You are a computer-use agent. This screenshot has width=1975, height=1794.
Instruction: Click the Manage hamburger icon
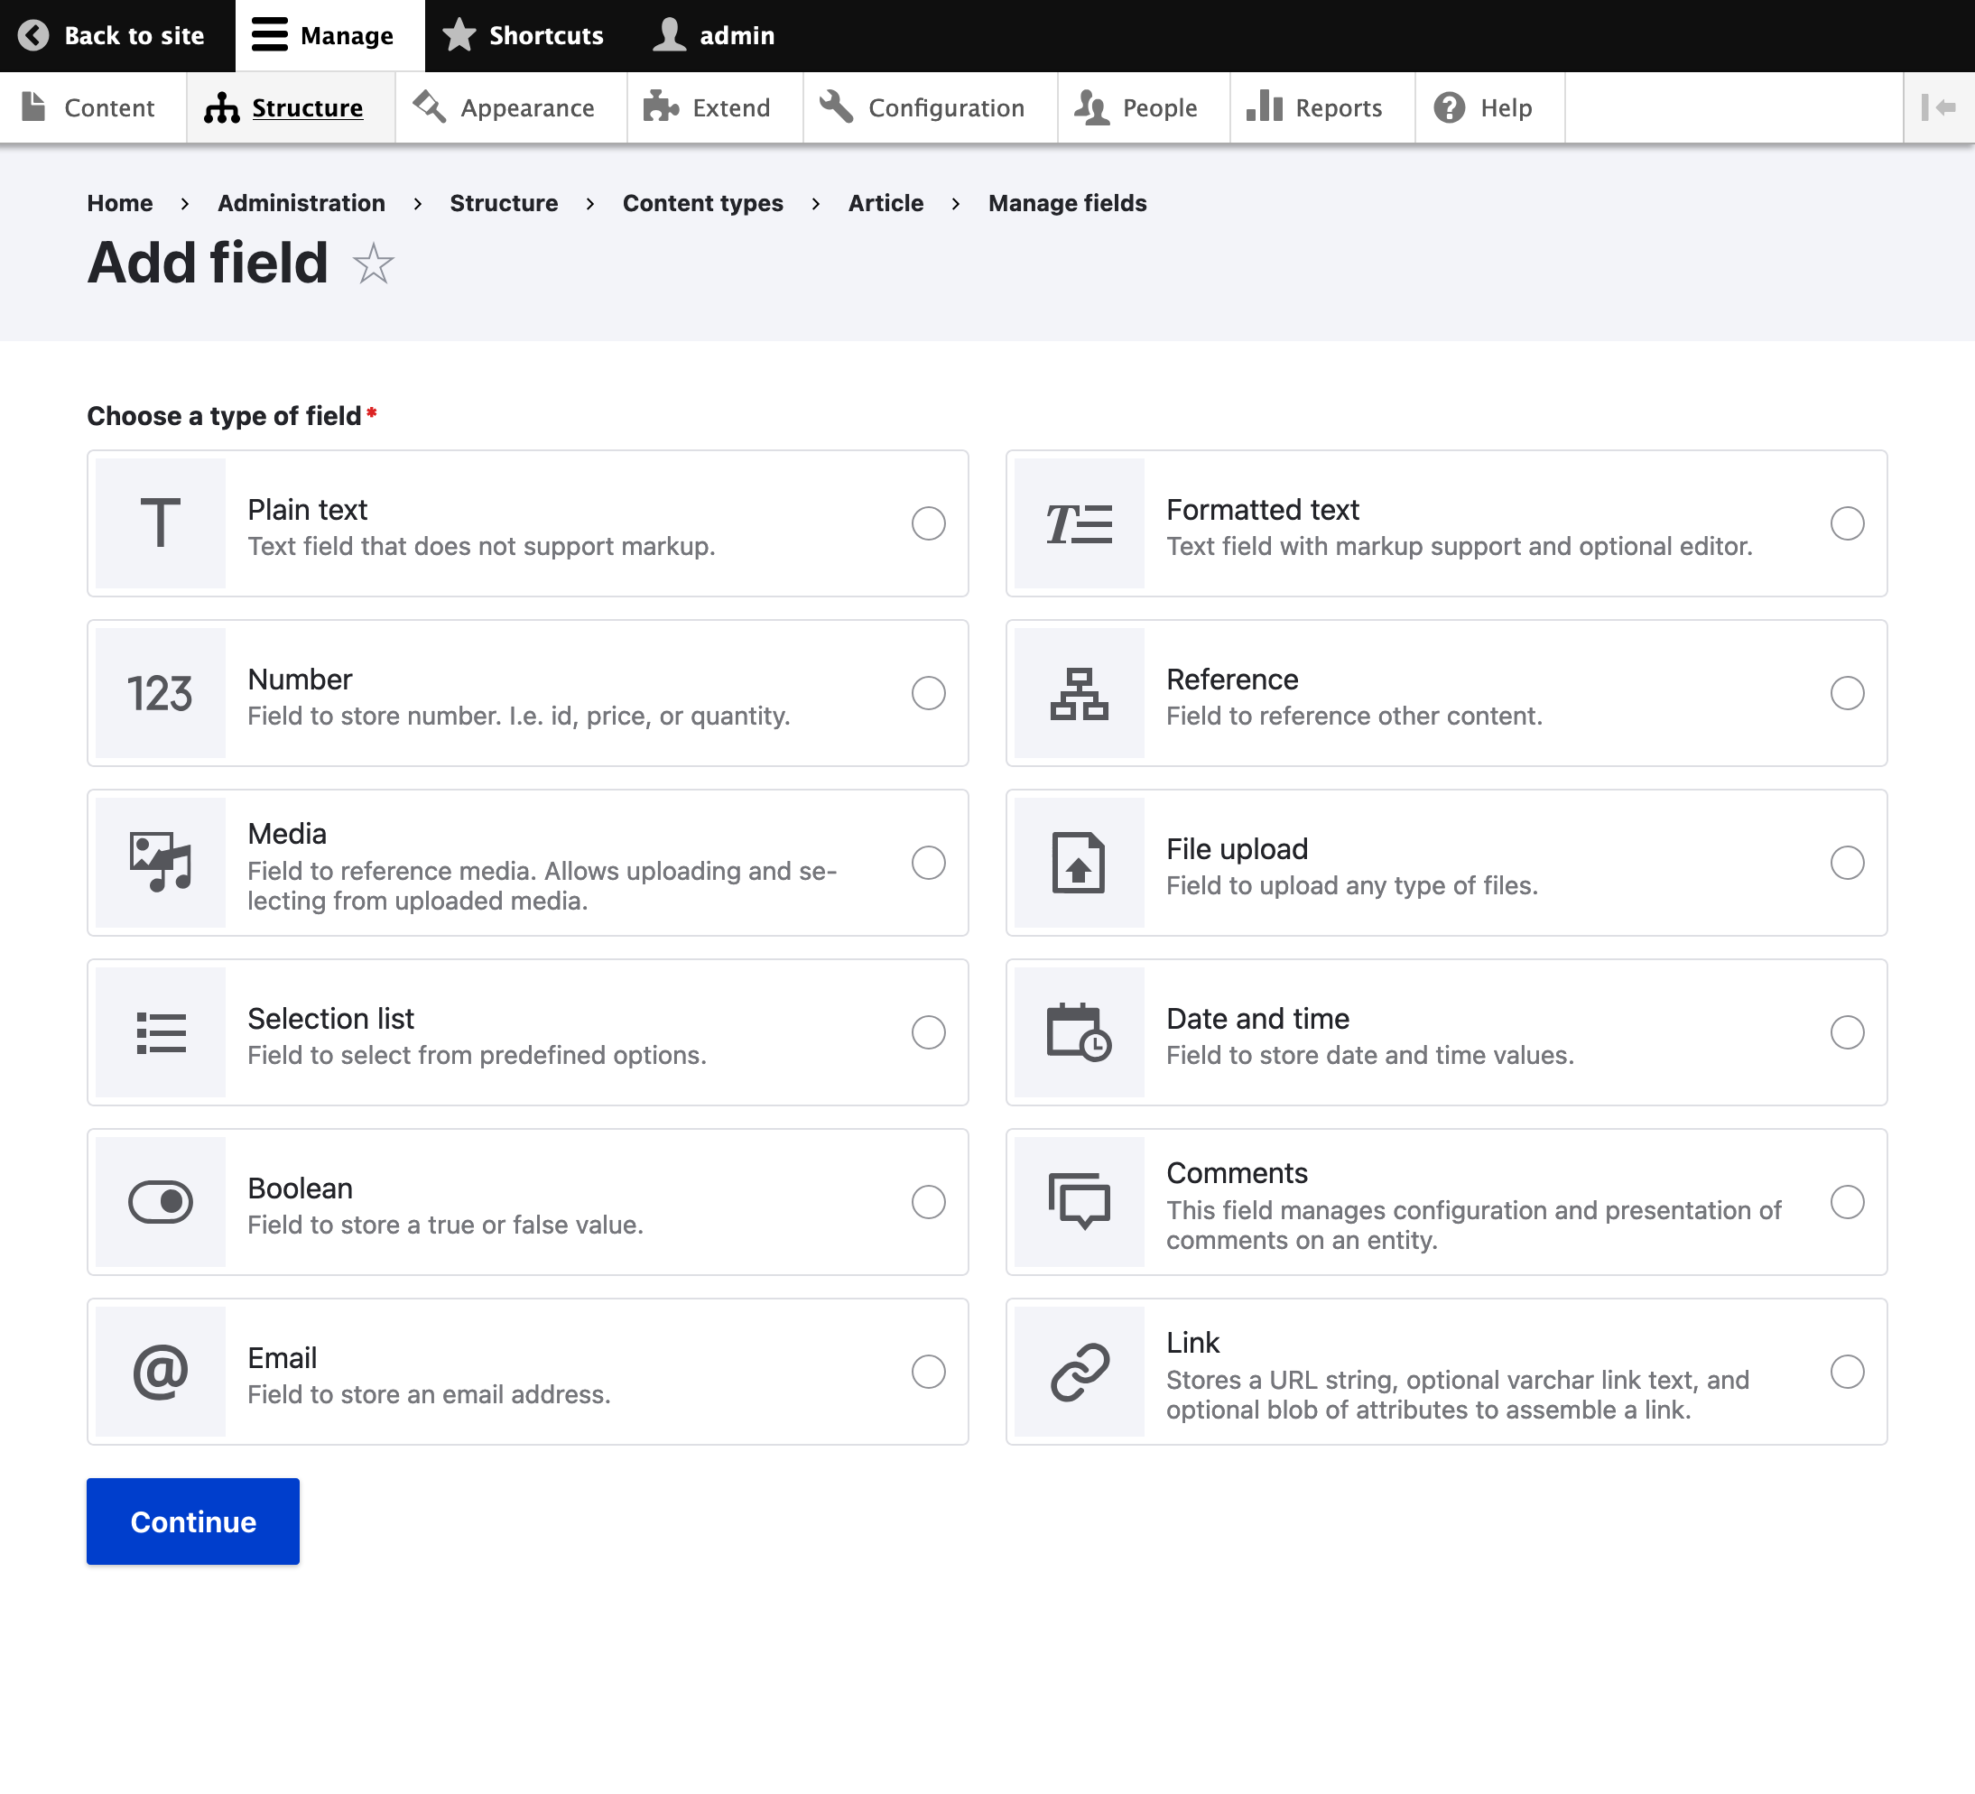(269, 35)
